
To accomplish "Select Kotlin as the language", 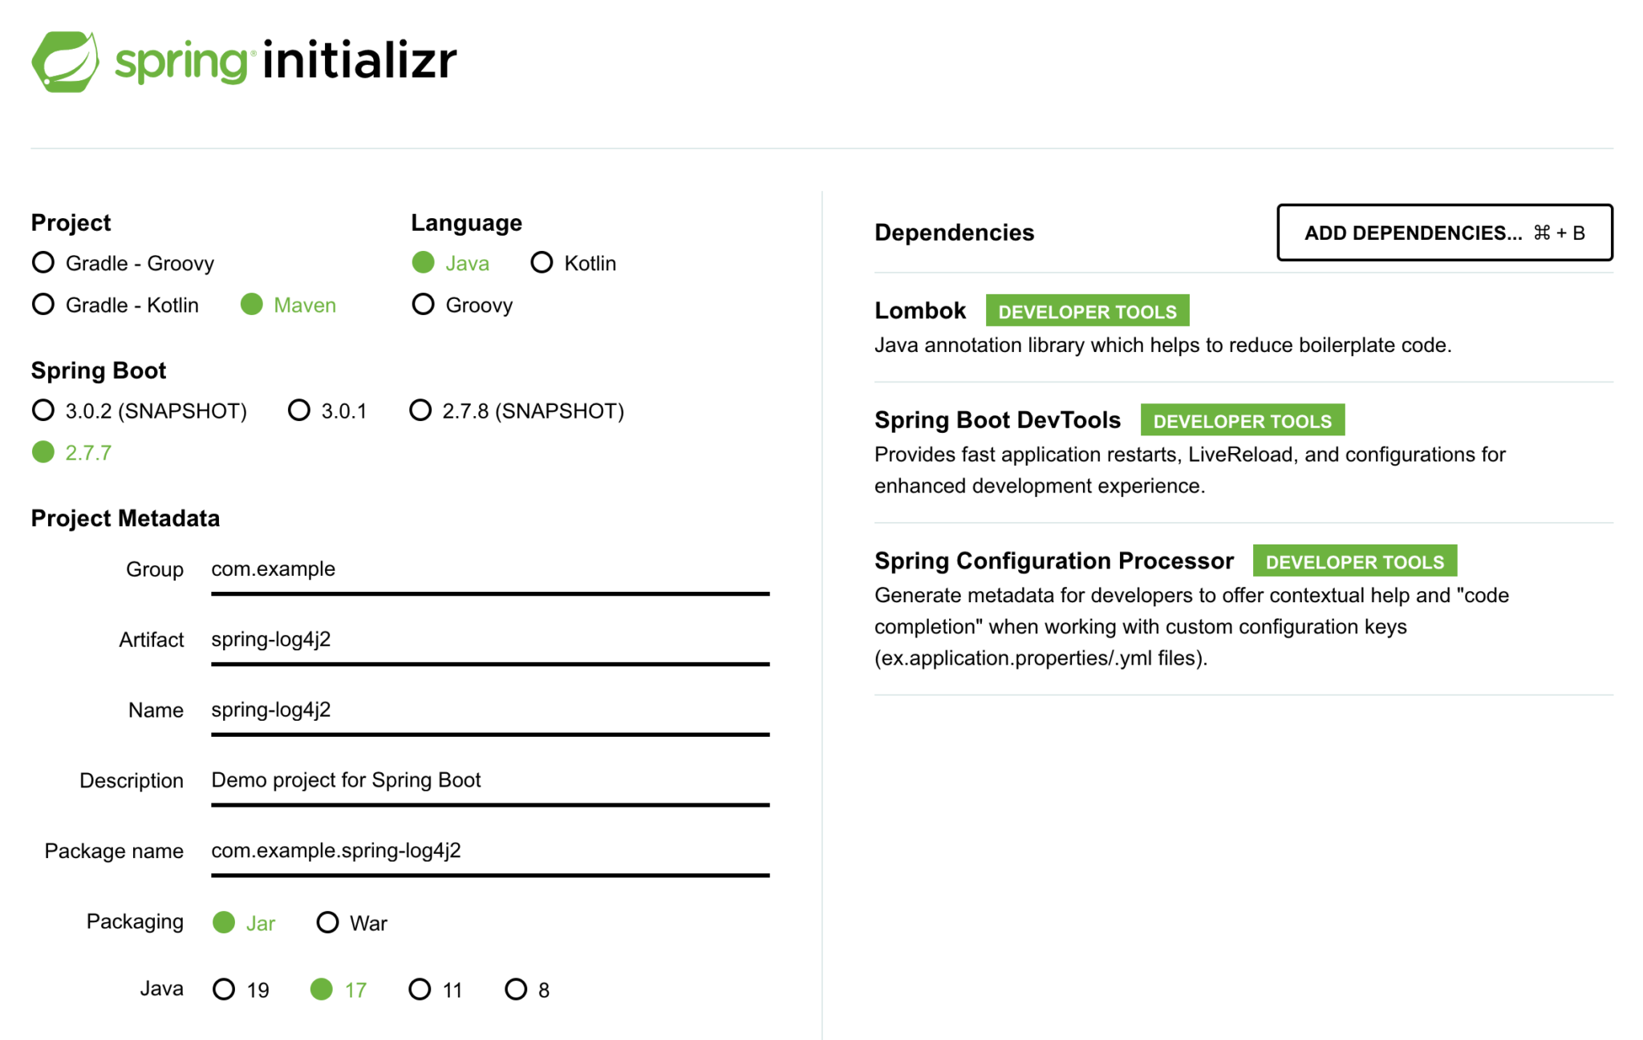I will click(542, 263).
